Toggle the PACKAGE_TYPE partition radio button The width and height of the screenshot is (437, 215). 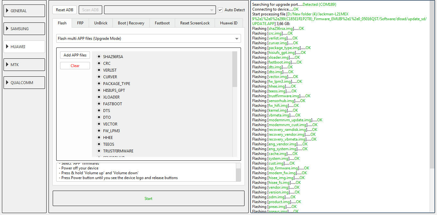pos(99,84)
